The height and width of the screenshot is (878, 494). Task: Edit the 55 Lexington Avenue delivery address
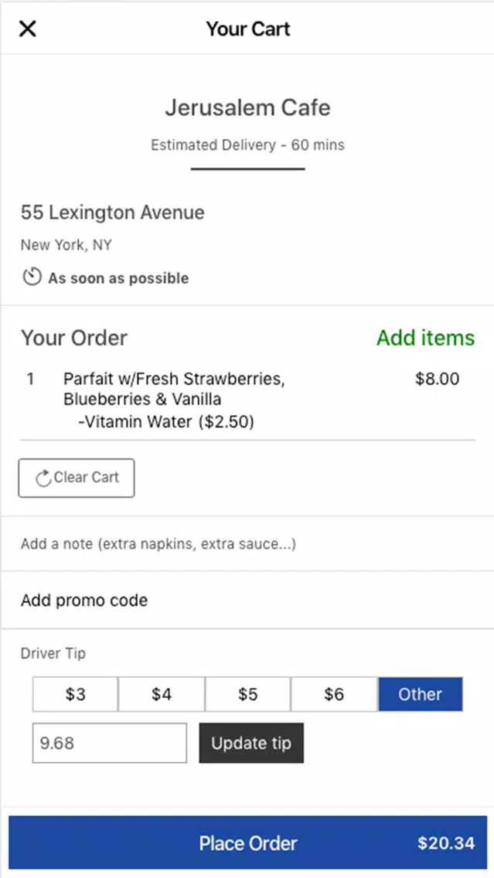[x=113, y=213]
